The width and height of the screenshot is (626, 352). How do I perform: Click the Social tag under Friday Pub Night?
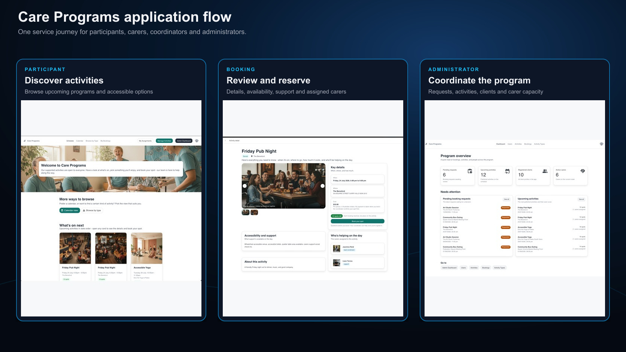(246, 156)
